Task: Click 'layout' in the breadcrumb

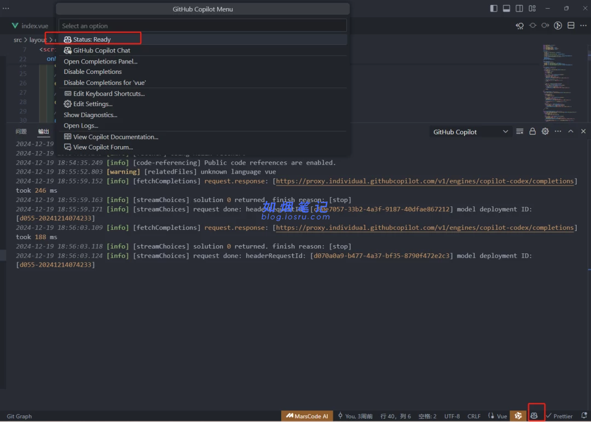Action: click(x=38, y=39)
